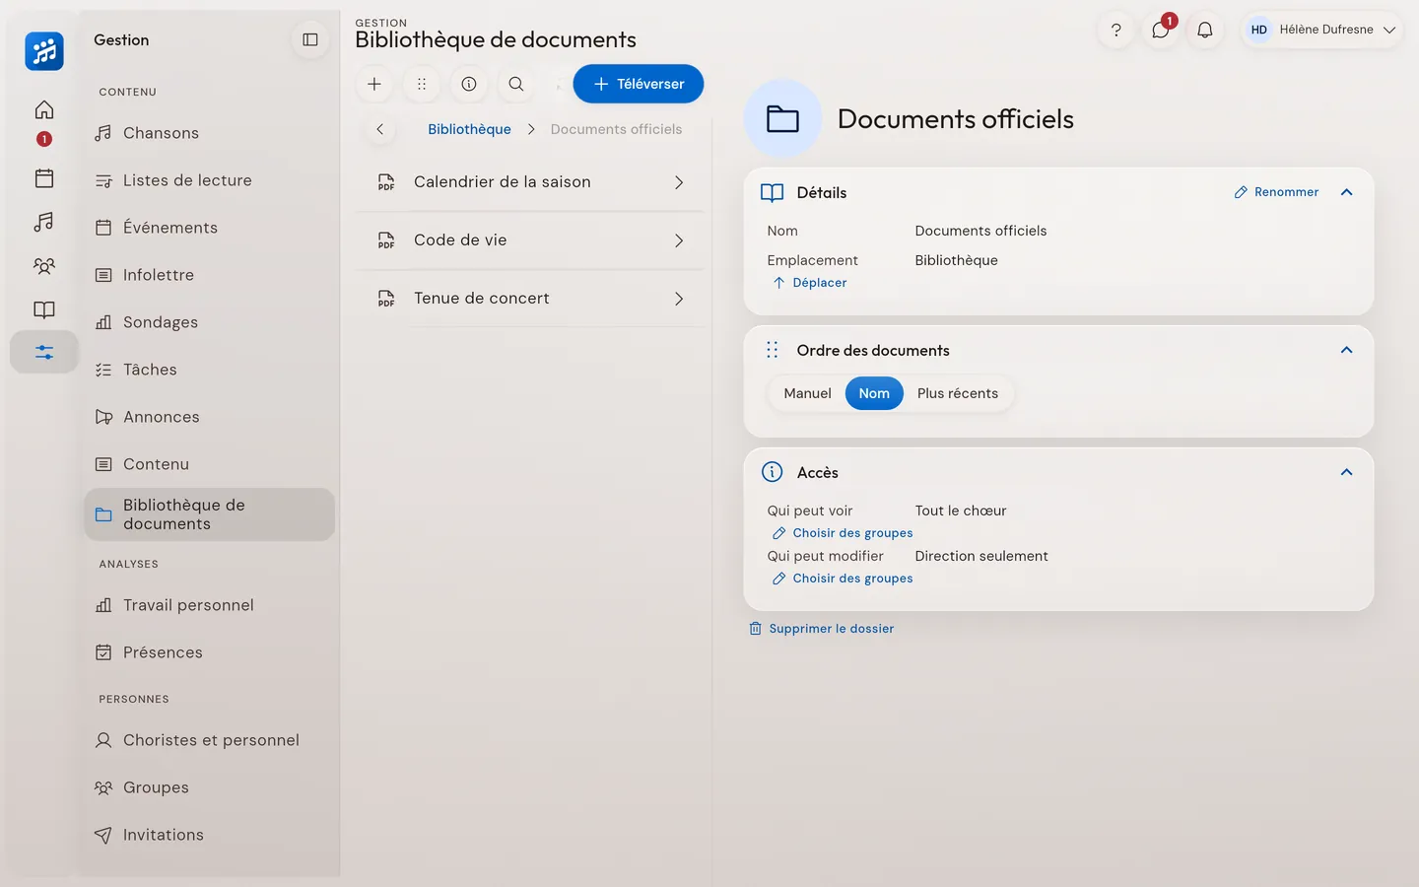
Task: Collapse the Détails section
Action: [x=1347, y=192]
